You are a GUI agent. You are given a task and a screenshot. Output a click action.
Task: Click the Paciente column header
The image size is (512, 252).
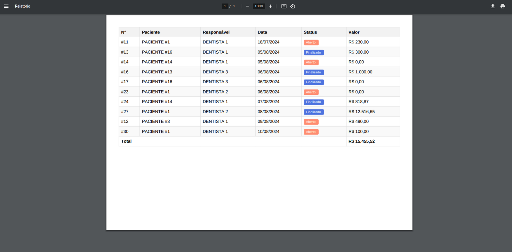151,32
